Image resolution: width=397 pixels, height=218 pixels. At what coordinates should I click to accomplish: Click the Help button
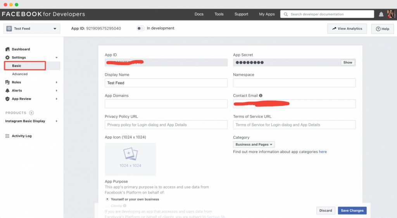pos(383,29)
